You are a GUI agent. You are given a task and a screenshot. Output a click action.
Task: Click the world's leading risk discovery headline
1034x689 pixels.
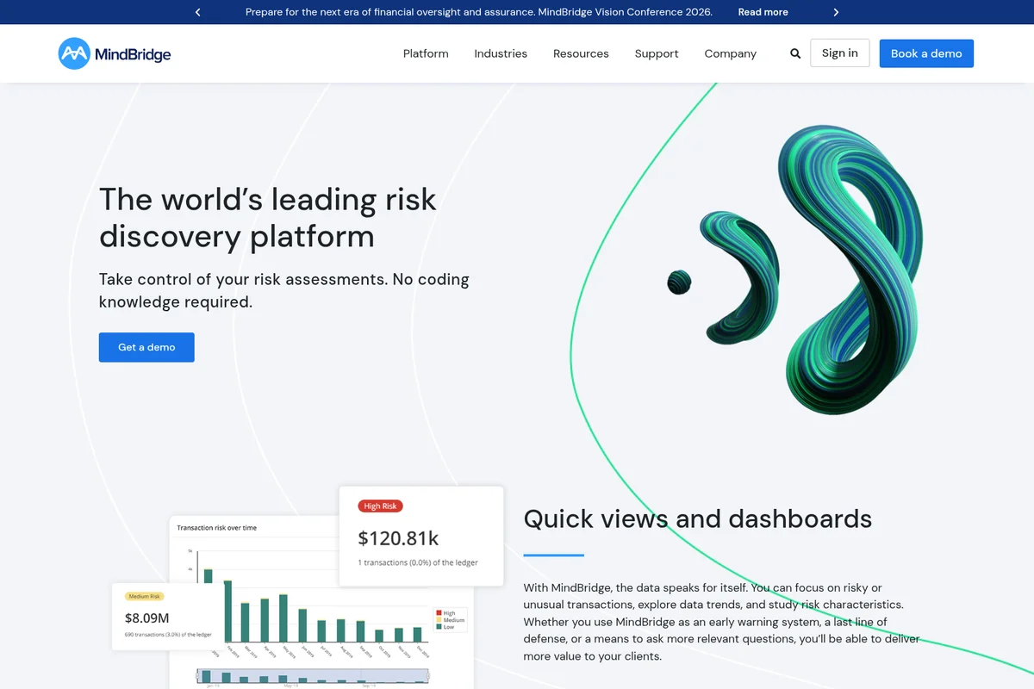268,217
